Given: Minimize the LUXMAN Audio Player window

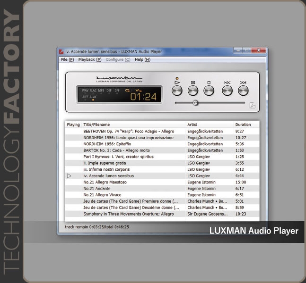Looking at the screenshot, I should 238,50.
